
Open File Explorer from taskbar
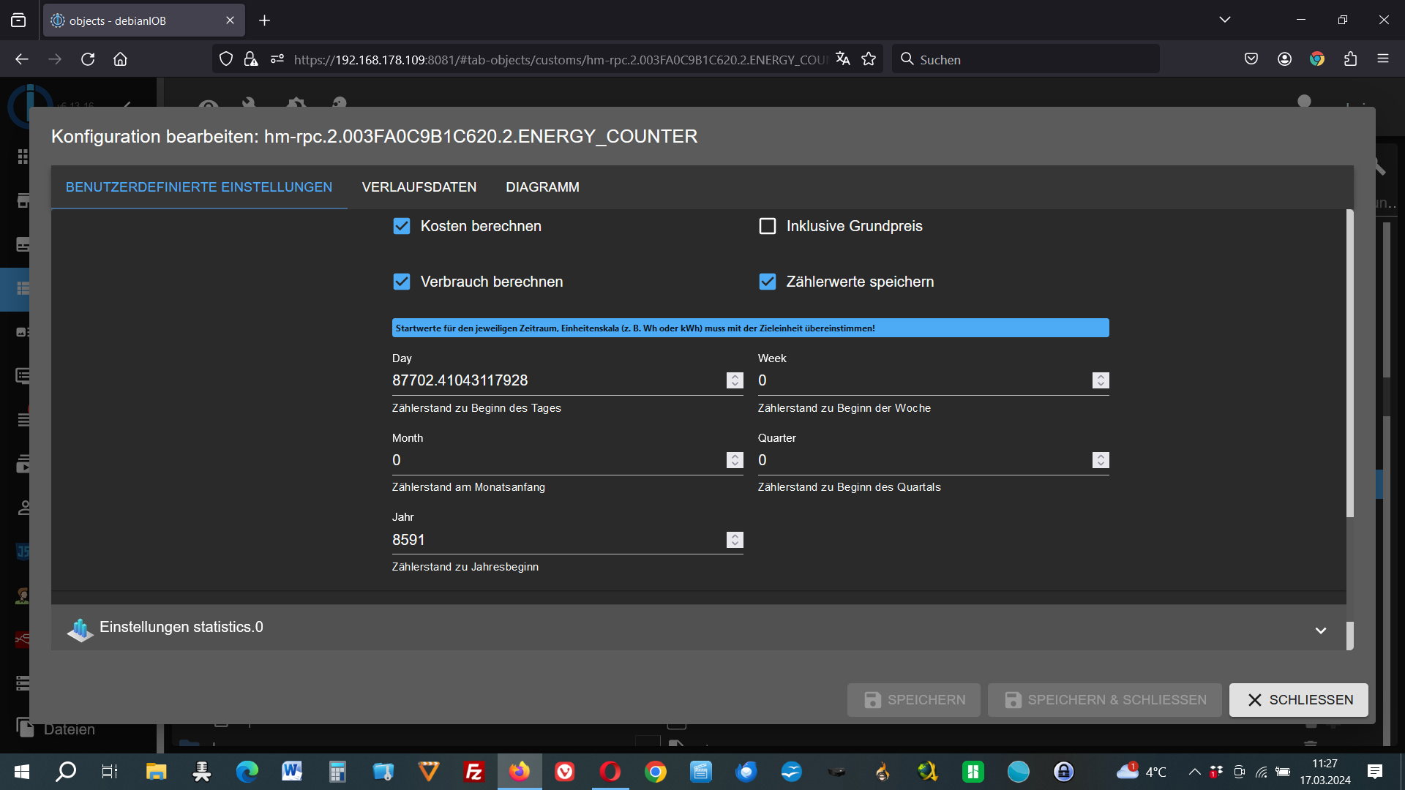[156, 772]
